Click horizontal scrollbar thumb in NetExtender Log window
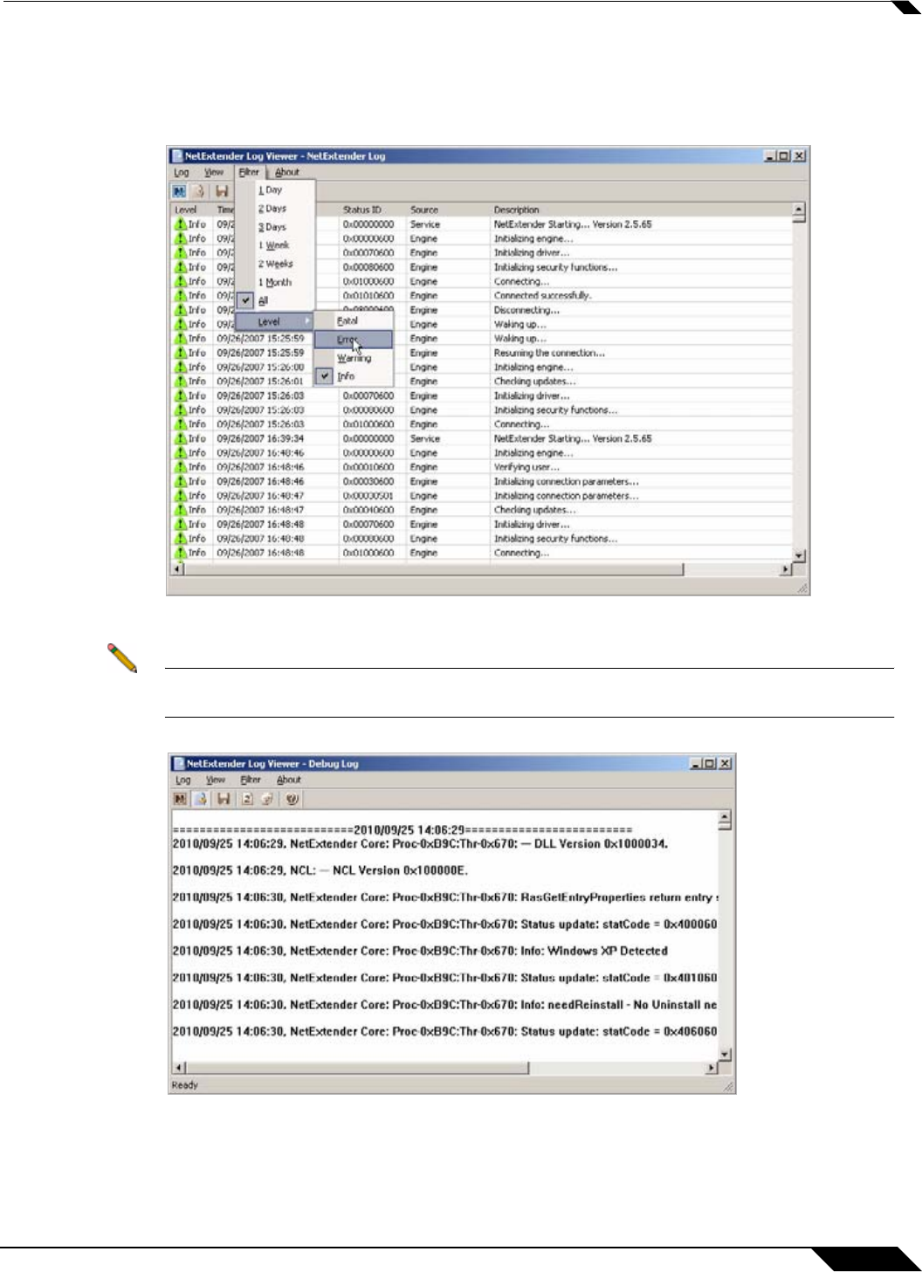Viewport: 922px width, 1272px height. pyautogui.click(x=434, y=569)
